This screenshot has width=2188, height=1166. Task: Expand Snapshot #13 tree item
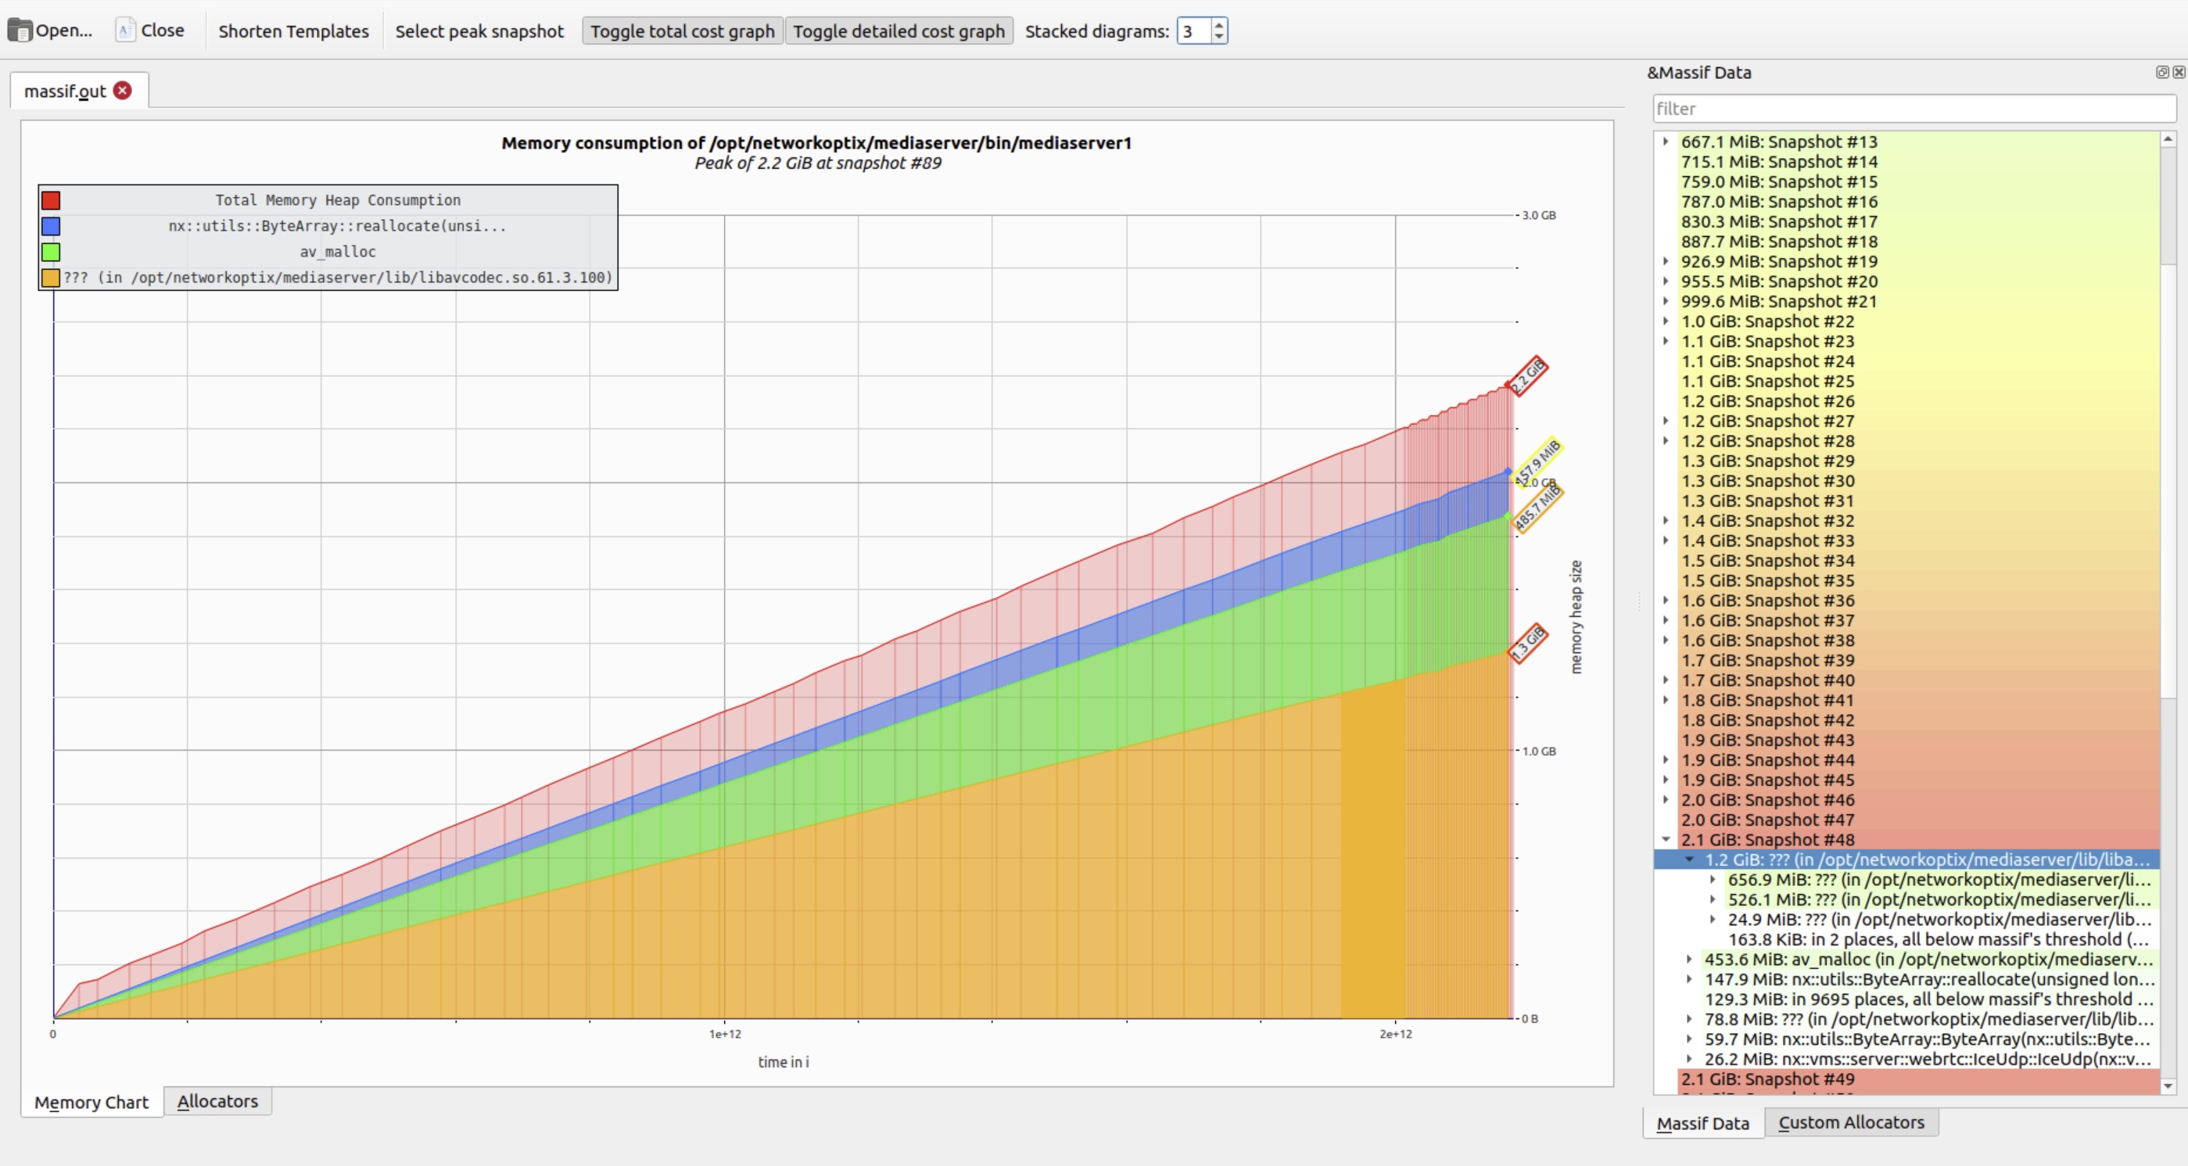1666,142
